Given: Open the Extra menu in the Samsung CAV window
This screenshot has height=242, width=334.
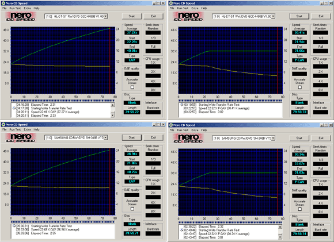Looking at the screenshot, I should [x=27, y=129].
